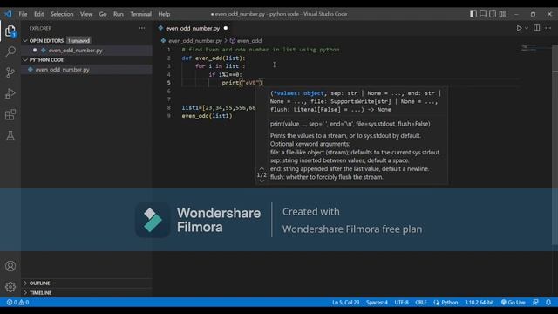Image resolution: width=558 pixels, height=314 pixels.
Task: Select even_odd_number.py under Python Code folder
Action: click(x=86, y=70)
